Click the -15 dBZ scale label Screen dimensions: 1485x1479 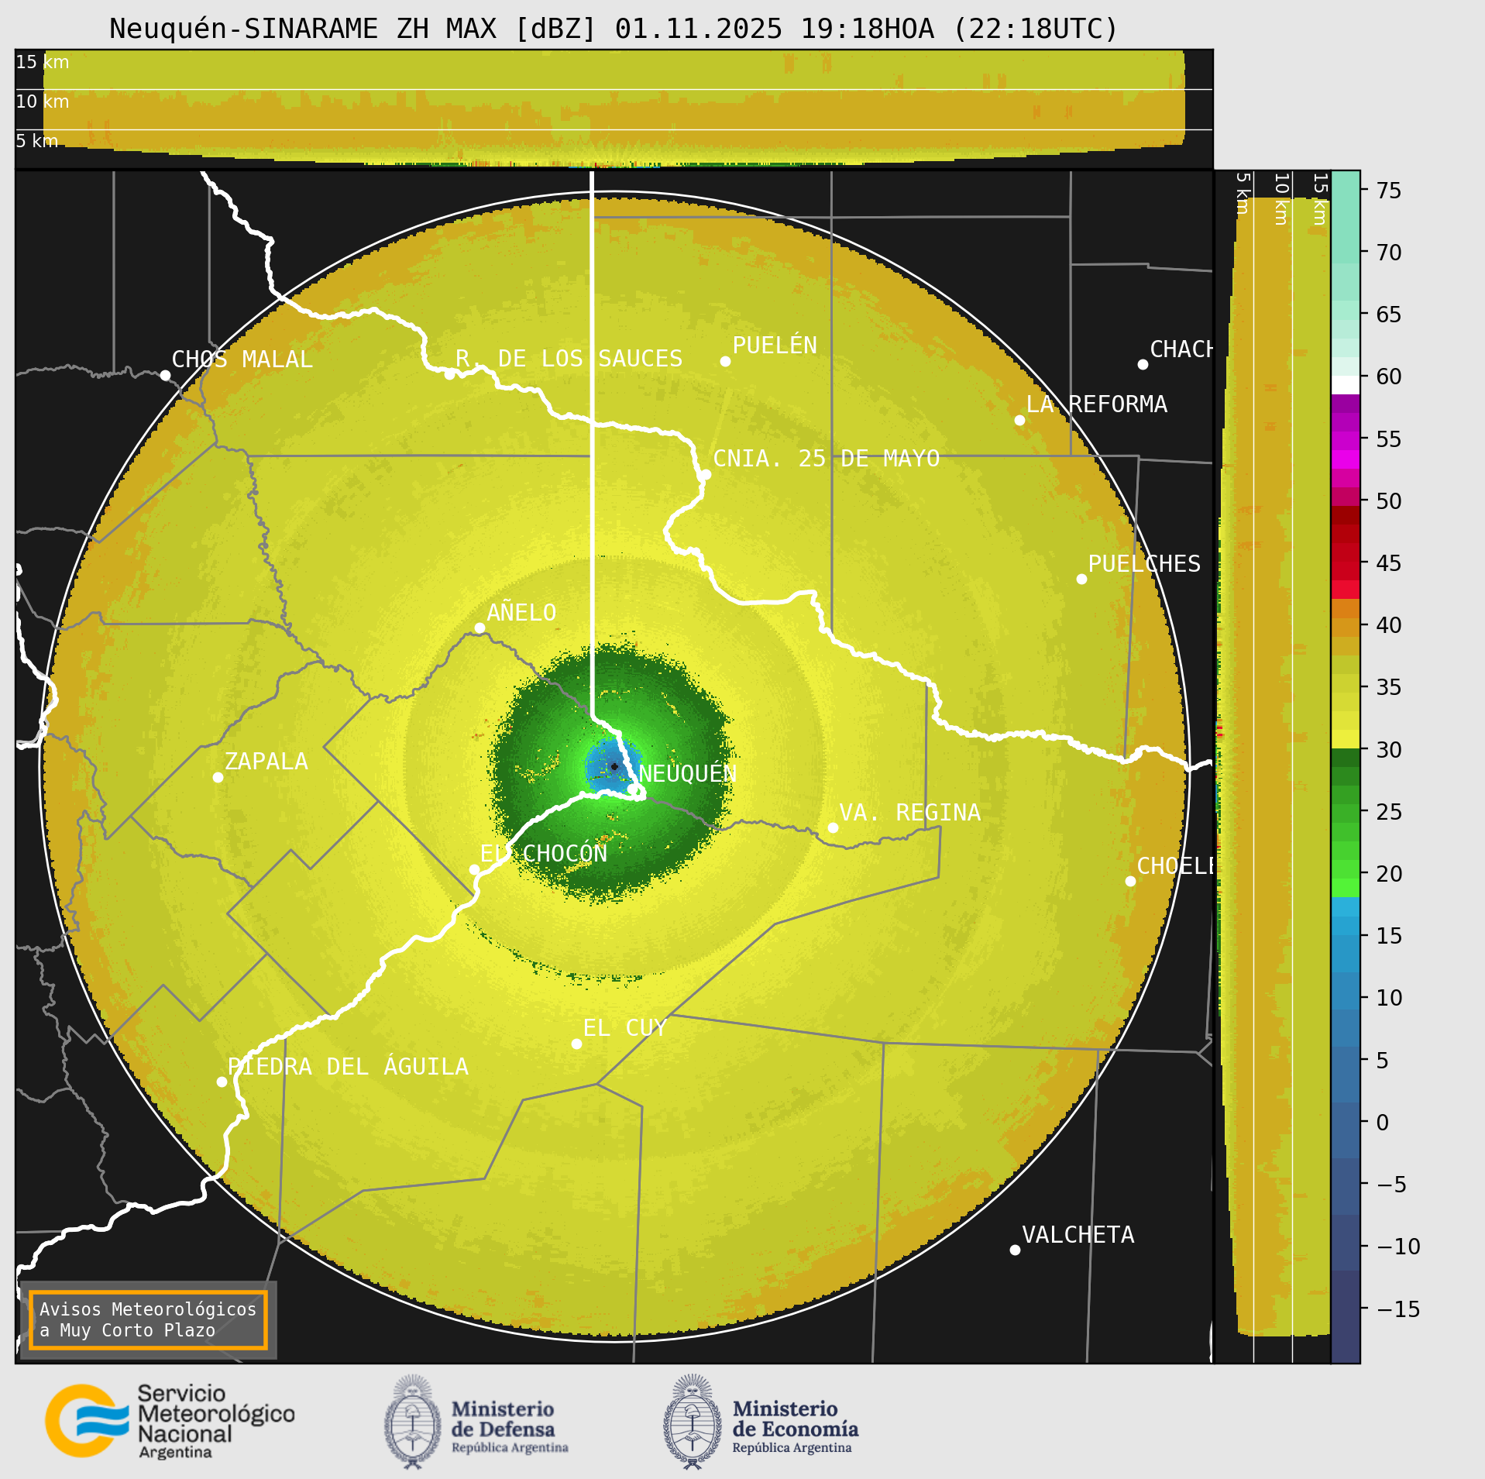[x=1399, y=1309]
